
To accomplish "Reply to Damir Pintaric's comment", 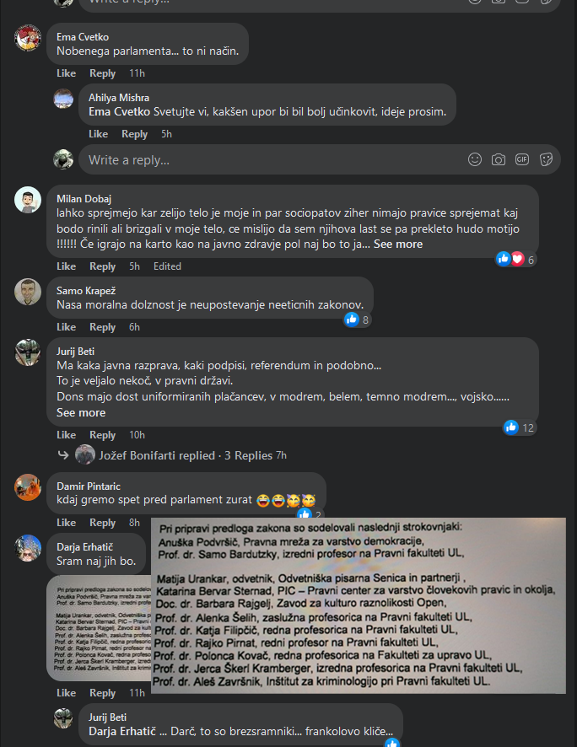I will [102, 523].
